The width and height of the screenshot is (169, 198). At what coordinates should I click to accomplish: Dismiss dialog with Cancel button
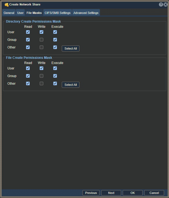(154, 193)
